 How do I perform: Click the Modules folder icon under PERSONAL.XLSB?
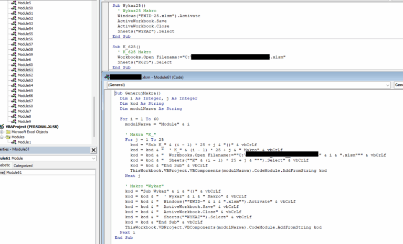tap(8, 137)
